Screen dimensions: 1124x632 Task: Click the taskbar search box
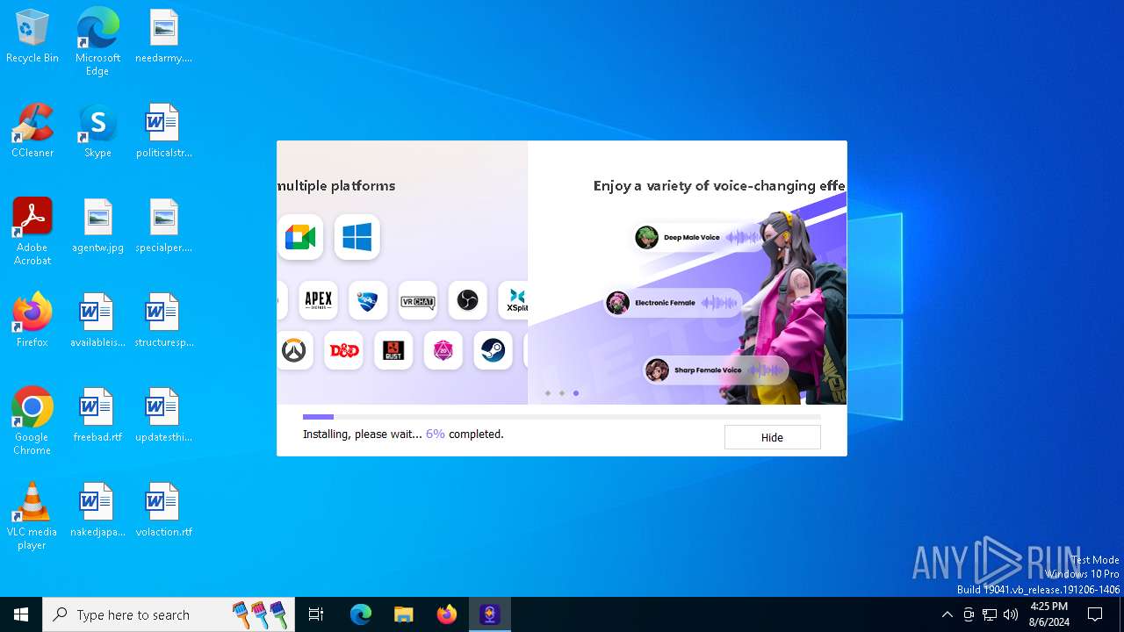169,614
